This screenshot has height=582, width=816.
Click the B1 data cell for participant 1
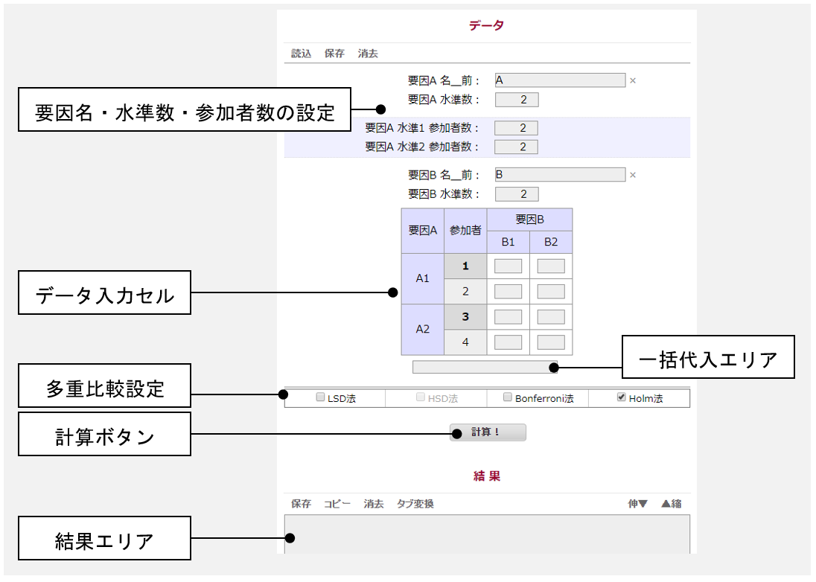click(508, 266)
